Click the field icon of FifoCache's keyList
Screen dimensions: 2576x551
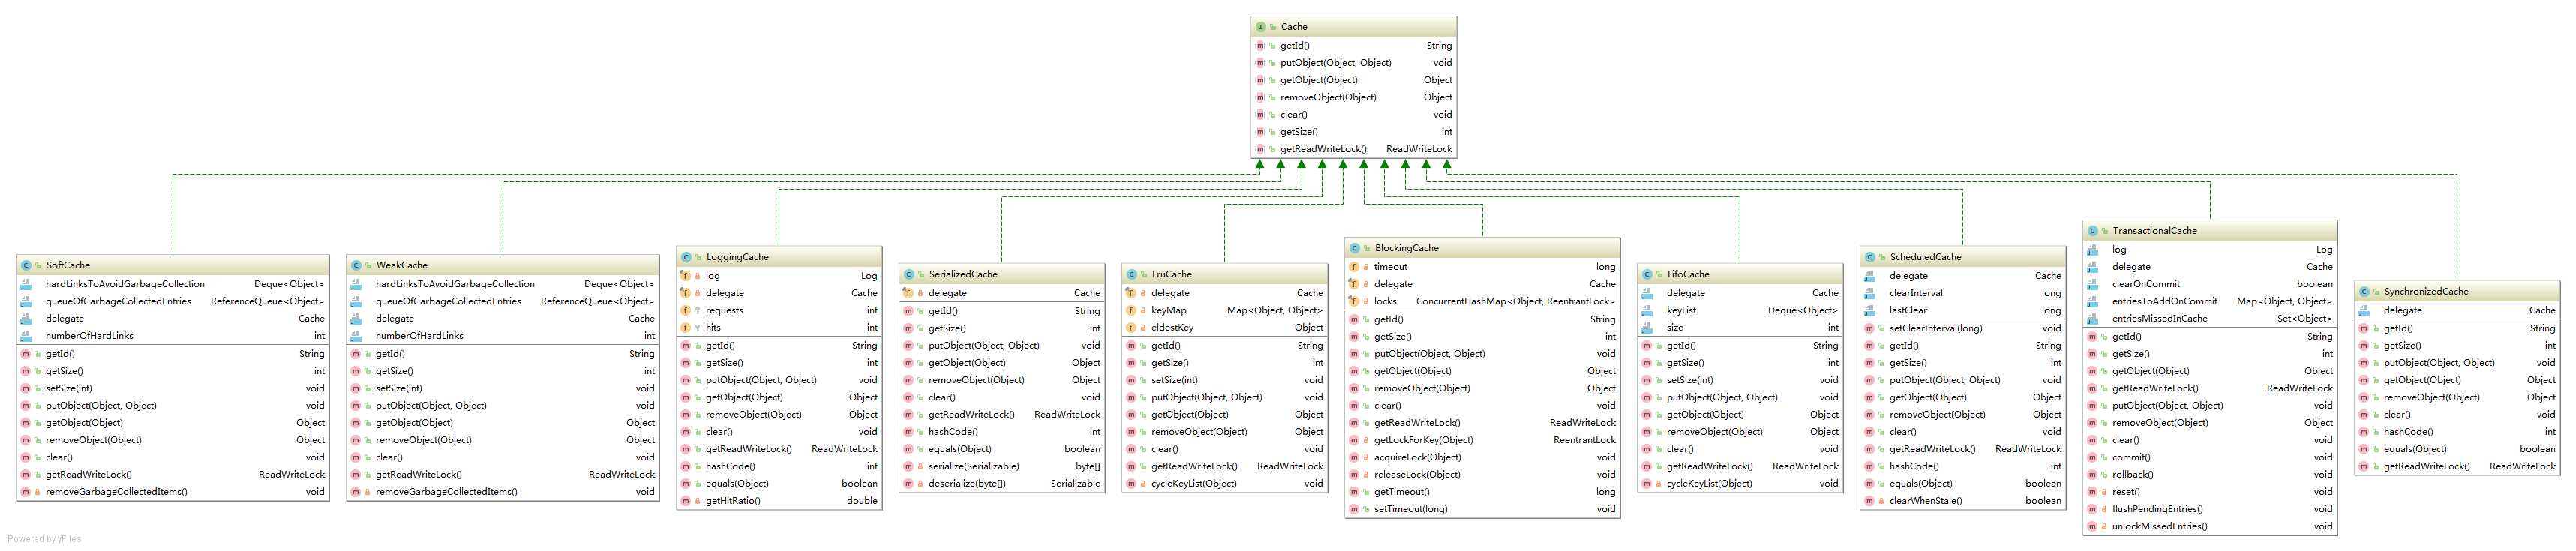pos(1647,310)
